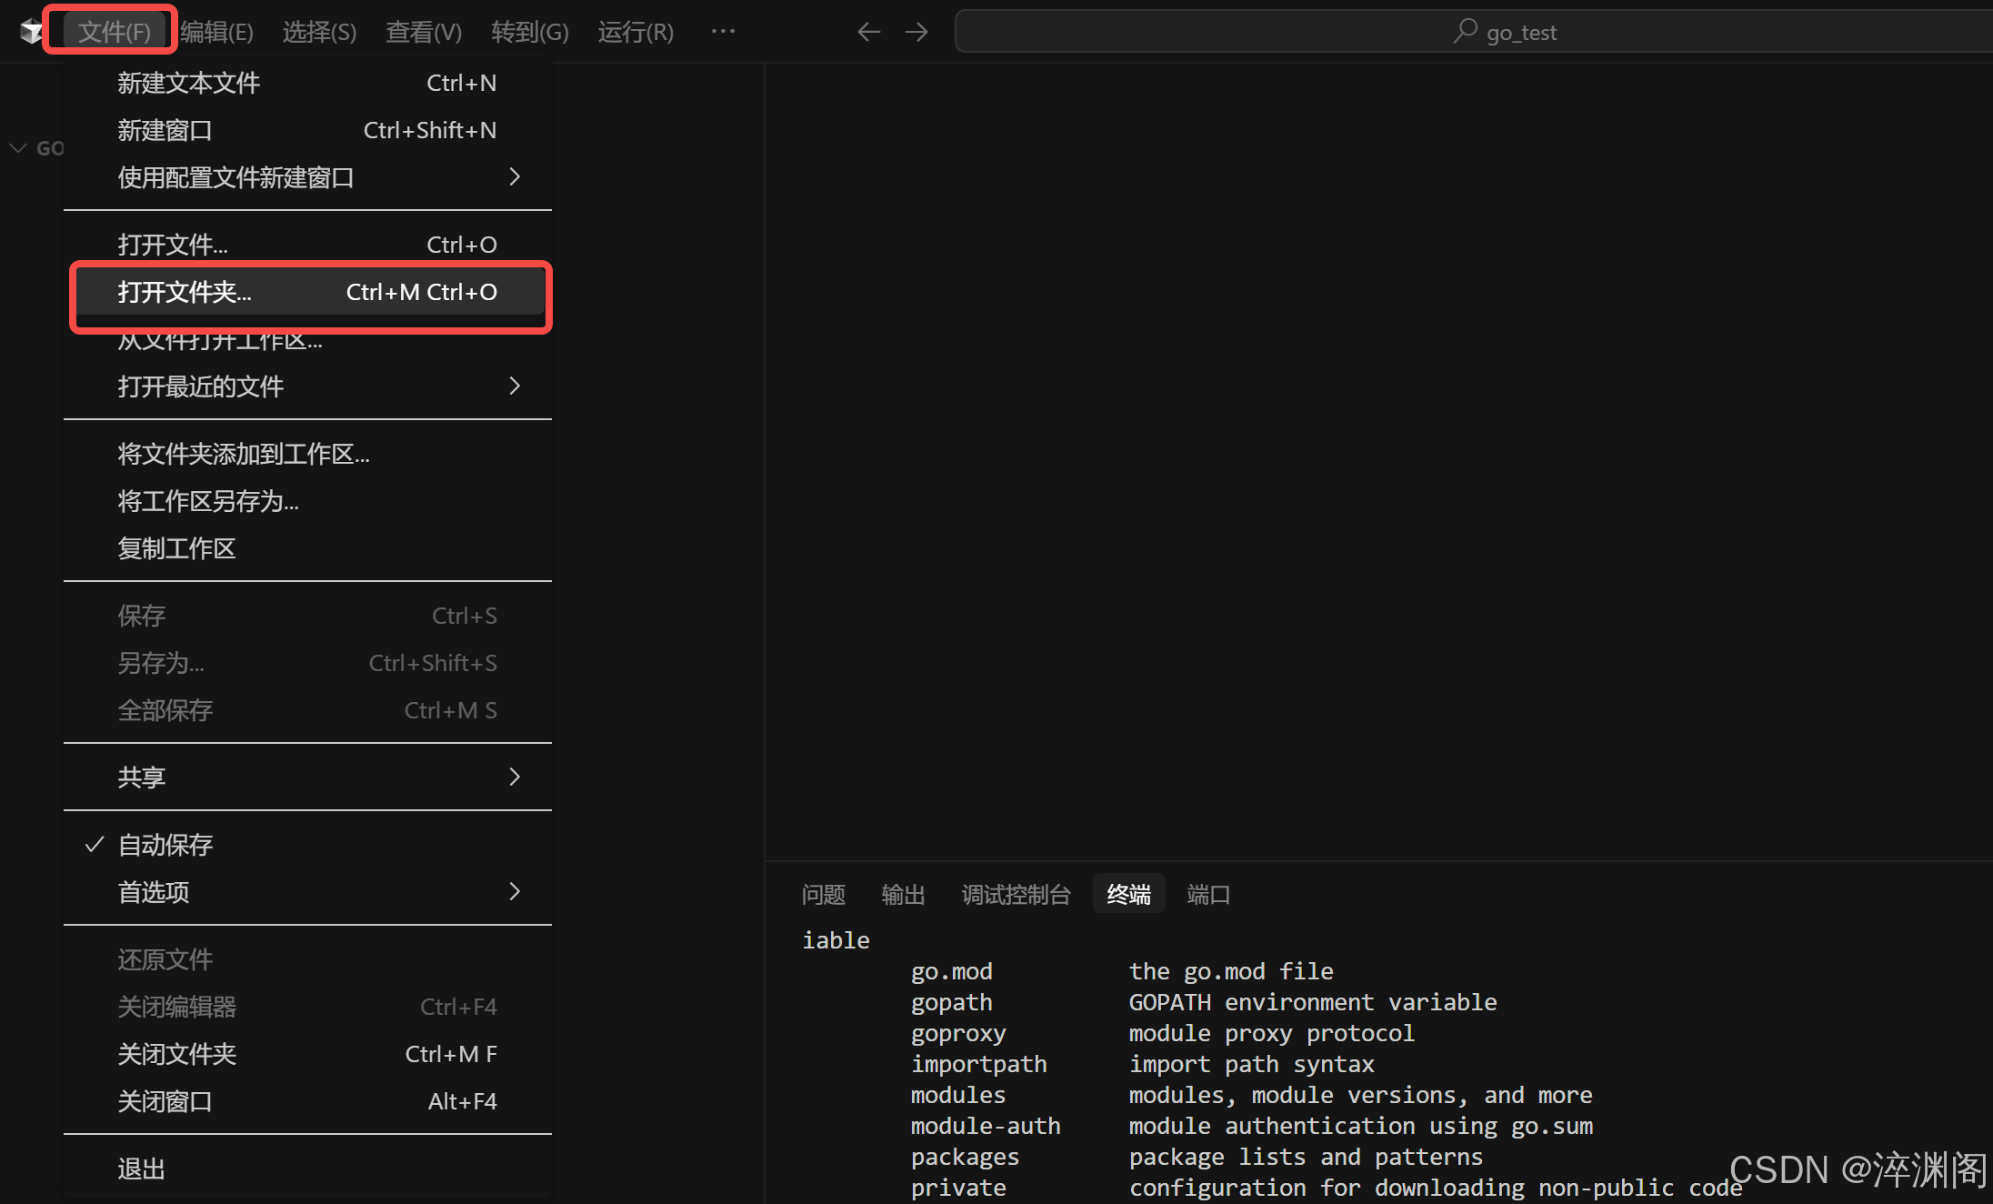Click the forward navigation arrow

916,32
